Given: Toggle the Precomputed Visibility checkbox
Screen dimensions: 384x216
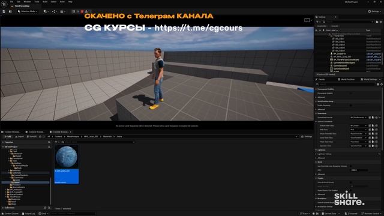Looking at the screenshot, I should 350,94.
